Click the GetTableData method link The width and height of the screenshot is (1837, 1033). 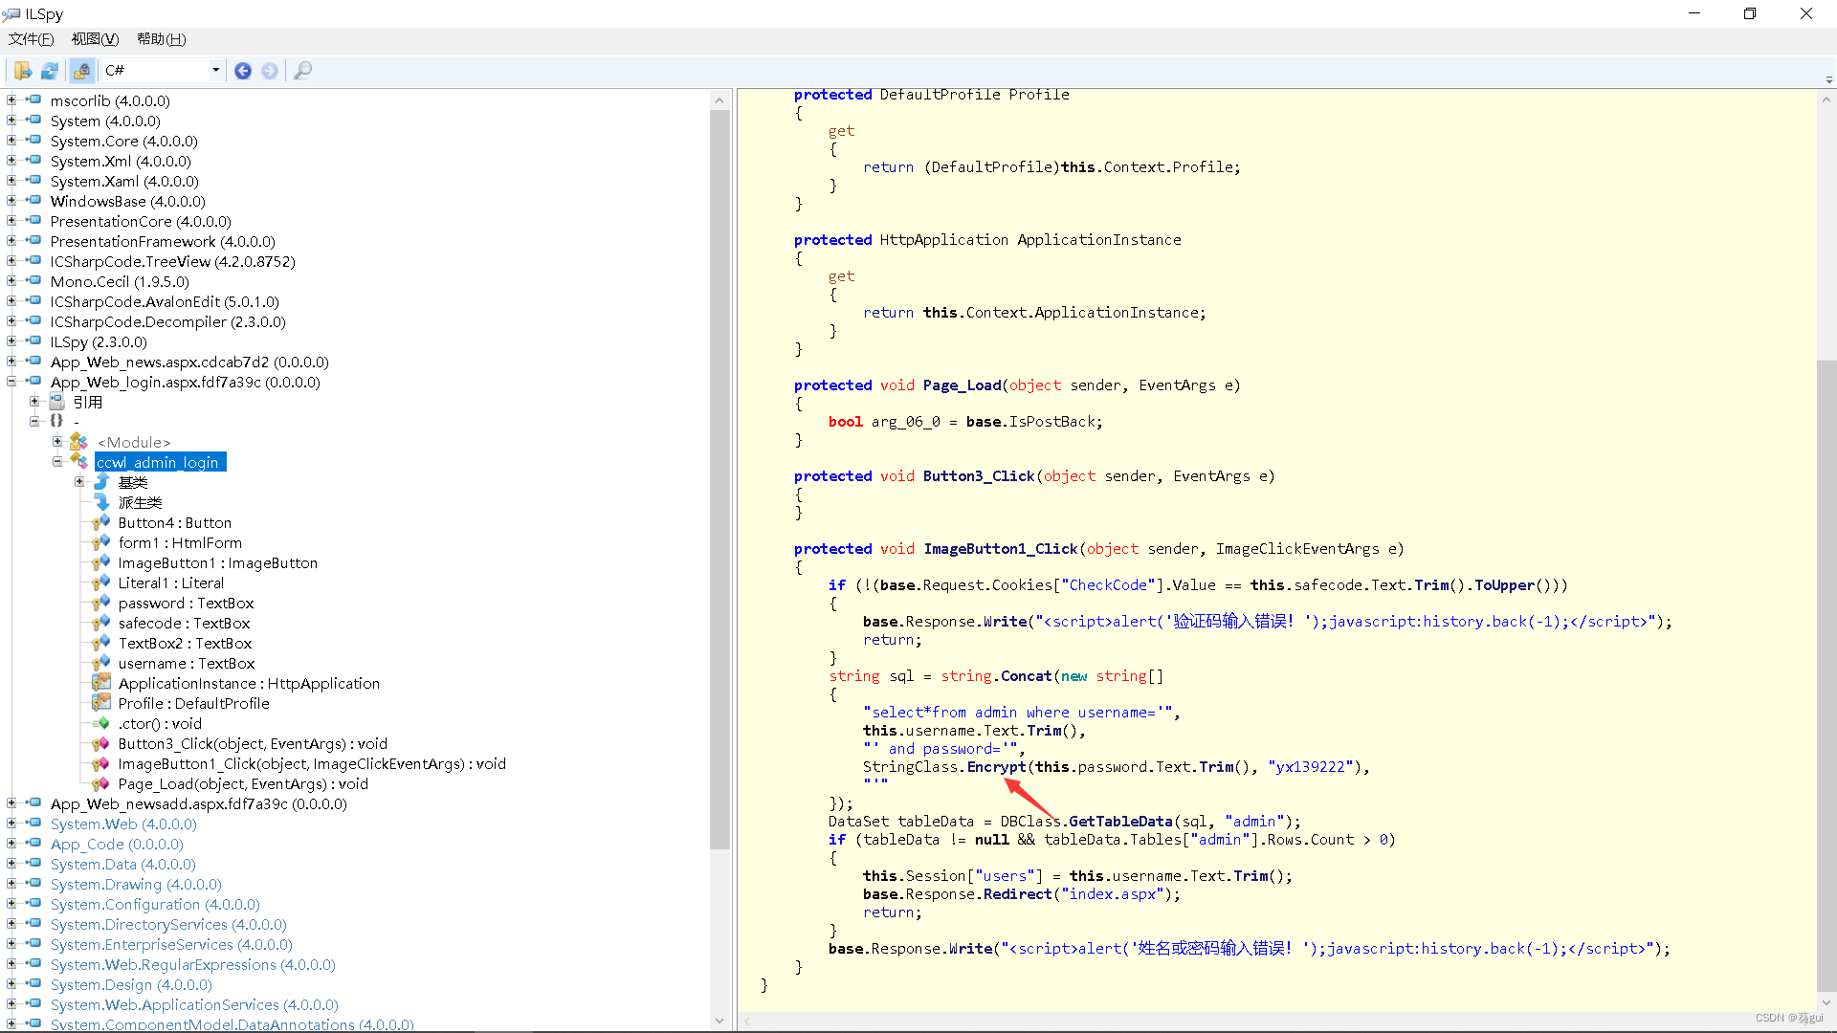pyautogui.click(x=1120, y=821)
